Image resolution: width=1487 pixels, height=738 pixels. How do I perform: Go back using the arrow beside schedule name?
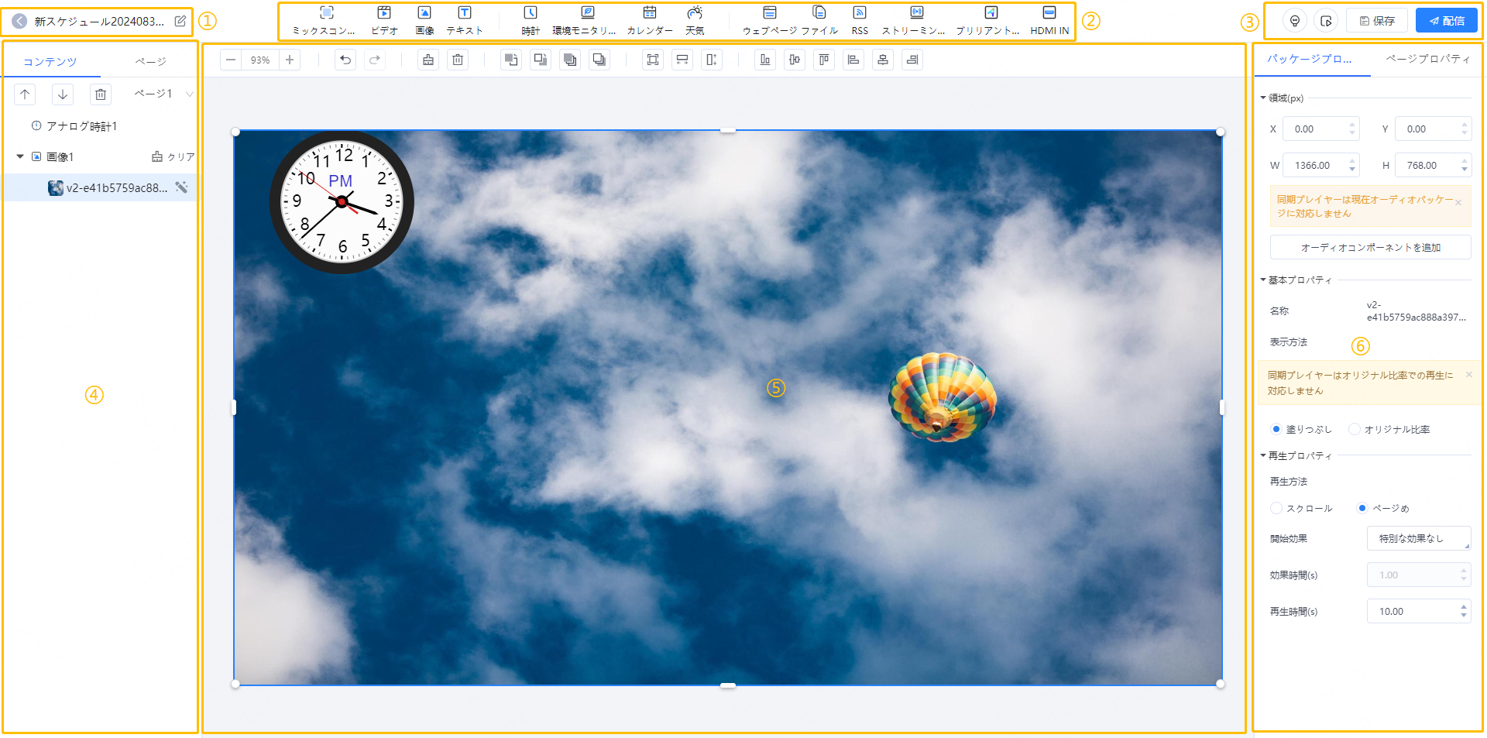pyautogui.click(x=19, y=22)
